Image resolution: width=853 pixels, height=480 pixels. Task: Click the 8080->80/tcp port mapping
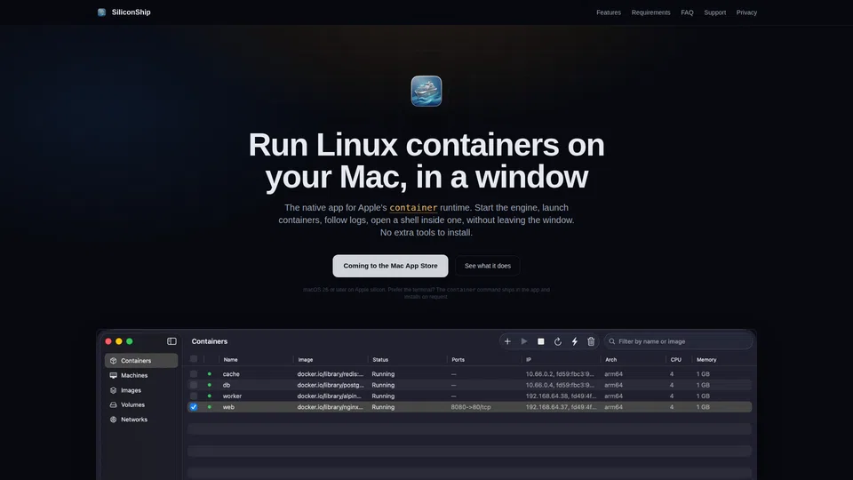pos(471,406)
